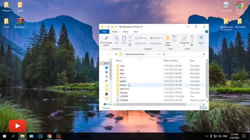The image size is (250, 140).
Task: Sort by Date modified column header
Action: pos(171,61)
